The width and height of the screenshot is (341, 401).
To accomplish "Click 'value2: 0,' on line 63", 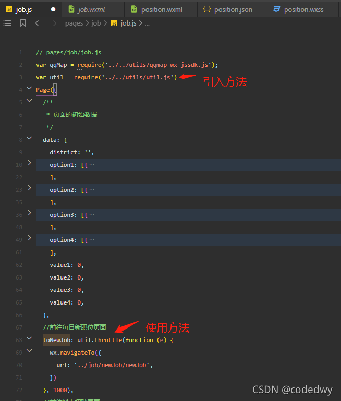I will (66, 278).
